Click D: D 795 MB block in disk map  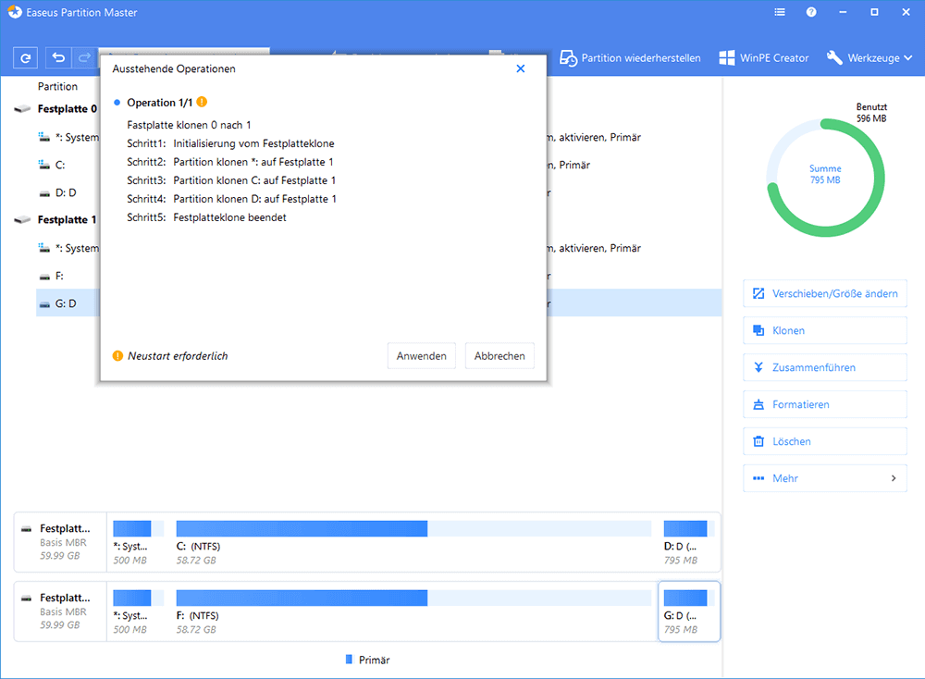tap(688, 543)
